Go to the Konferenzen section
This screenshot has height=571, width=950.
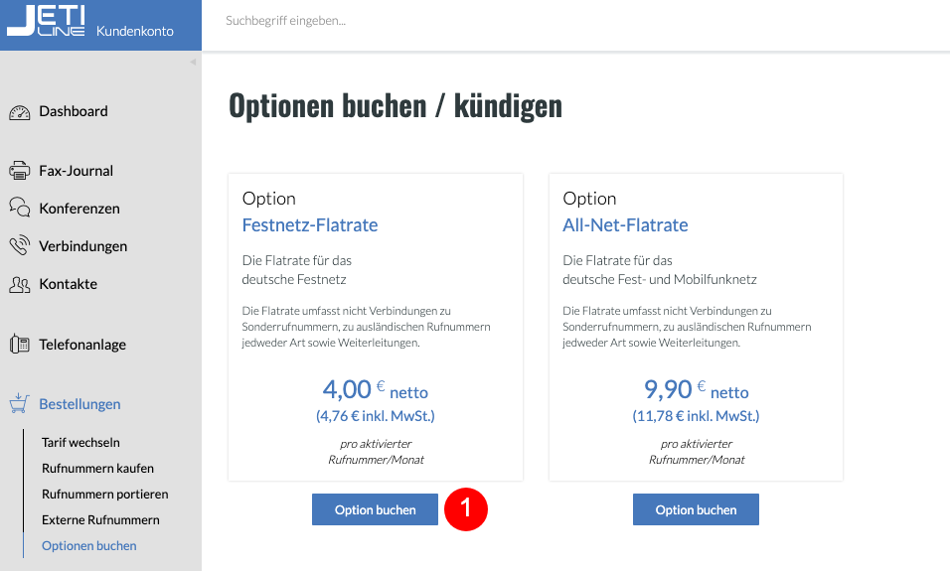point(79,209)
